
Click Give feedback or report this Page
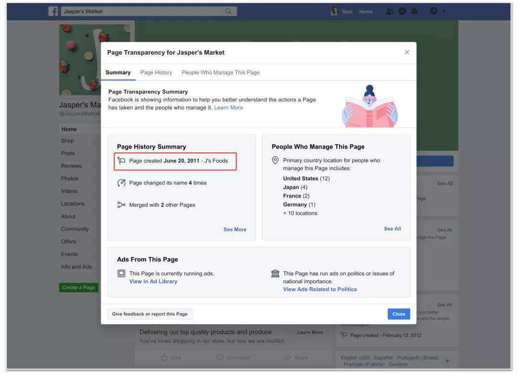pyautogui.click(x=150, y=314)
